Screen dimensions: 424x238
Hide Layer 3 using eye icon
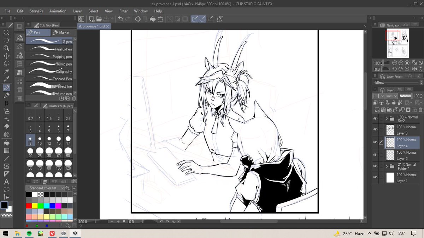[375, 130]
